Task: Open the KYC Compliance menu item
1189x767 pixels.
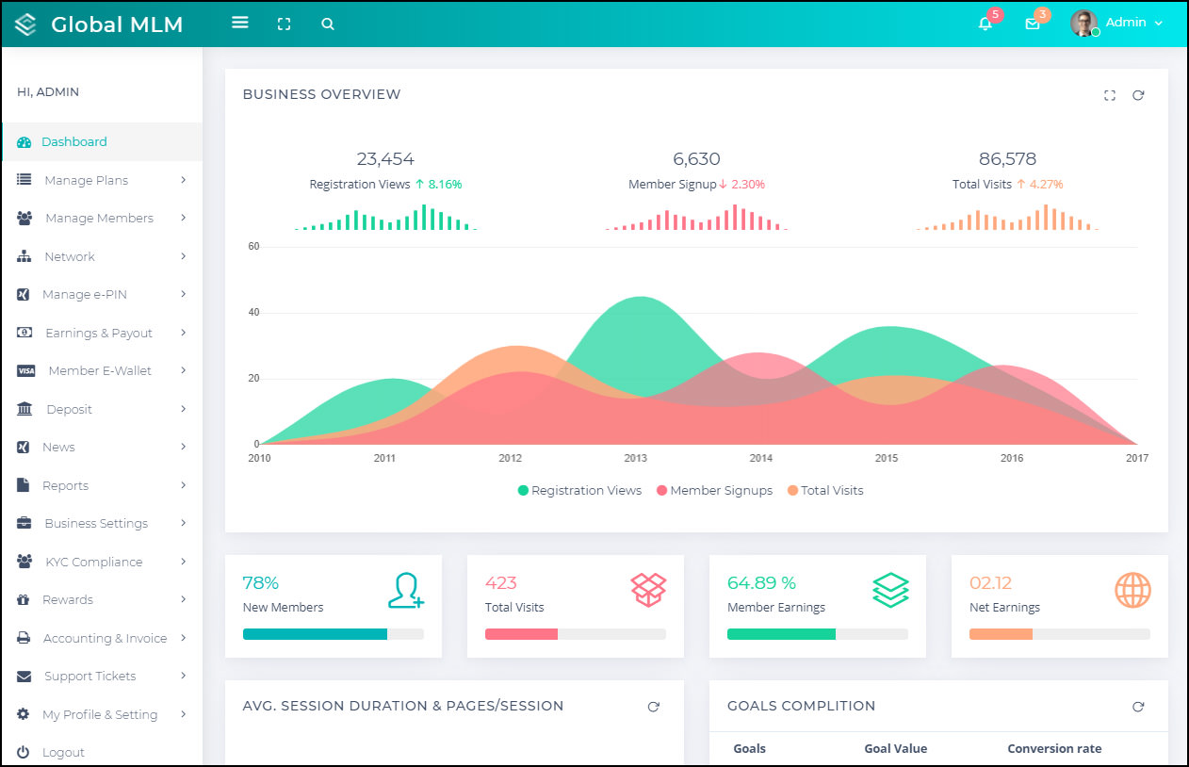Action: tap(102, 562)
